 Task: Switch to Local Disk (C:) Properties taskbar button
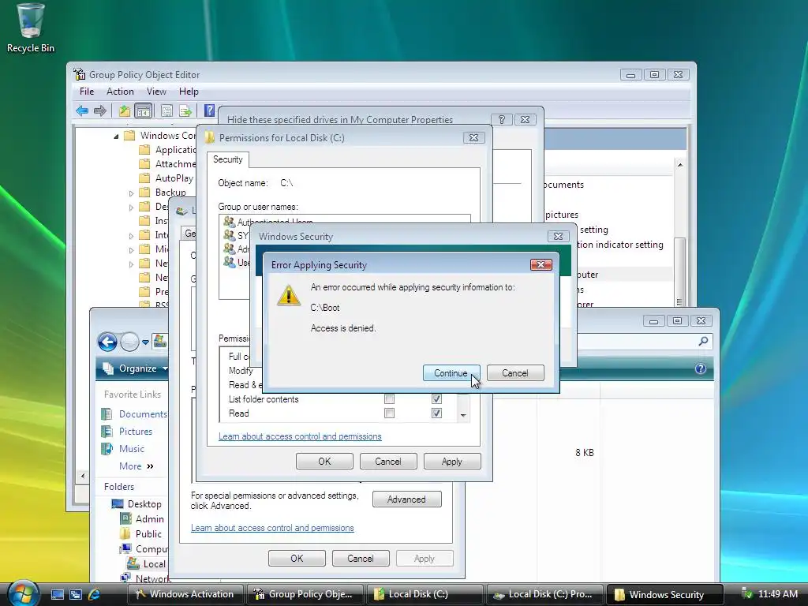[x=544, y=594]
